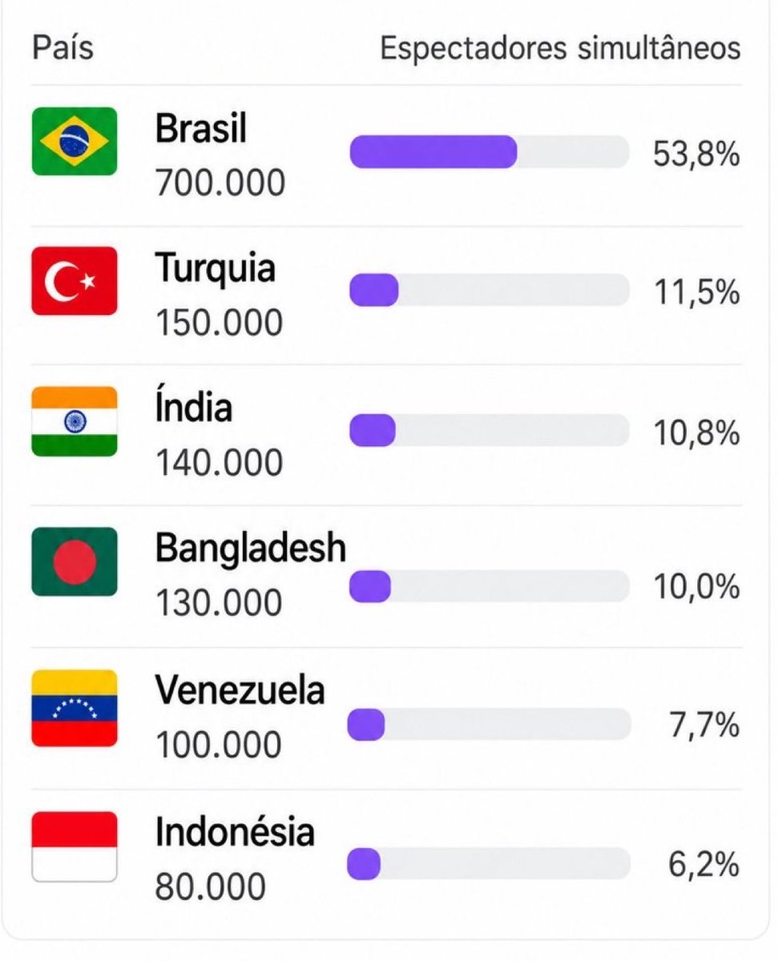Click the Brazil flag icon
This screenshot has width=778, height=961.
(75, 142)
